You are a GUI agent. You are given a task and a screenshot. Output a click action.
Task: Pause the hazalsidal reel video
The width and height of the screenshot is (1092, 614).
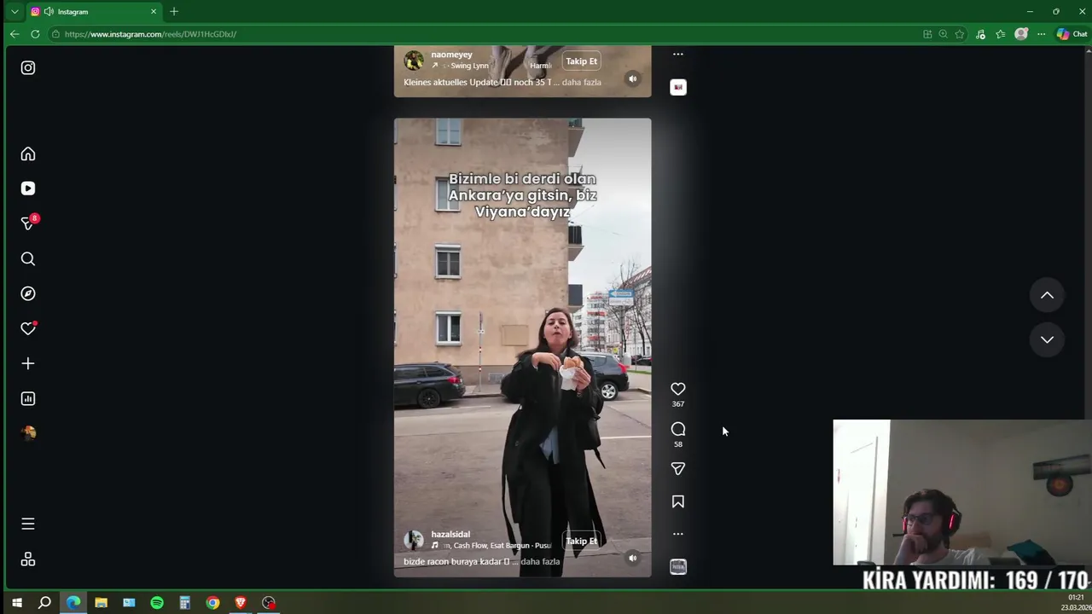pyautogui.click(x=522, y=348)
